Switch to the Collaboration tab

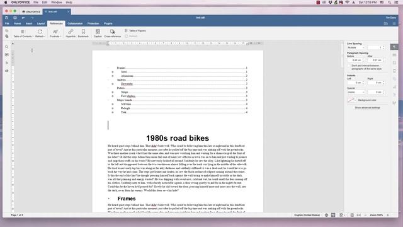pos(75,23)
